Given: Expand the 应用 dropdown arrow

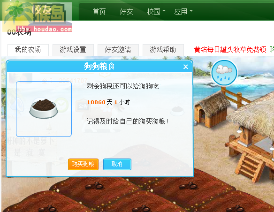Looking at the screenshot, I should point(191,11).
